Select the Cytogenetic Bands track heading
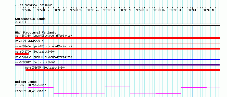The image size is (227, 97). [x=30, y=19]
